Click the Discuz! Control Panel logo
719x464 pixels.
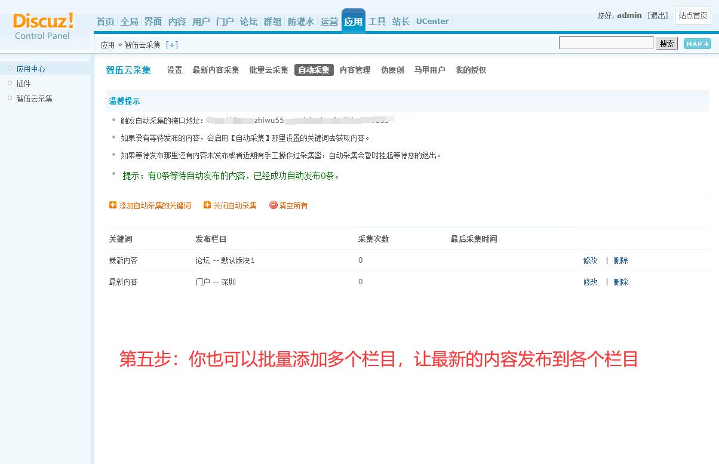point(43,26)
